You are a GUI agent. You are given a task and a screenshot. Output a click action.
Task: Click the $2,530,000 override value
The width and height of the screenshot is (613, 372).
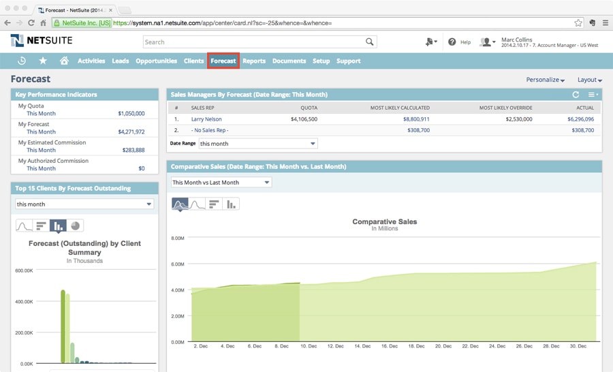[519, 119]
